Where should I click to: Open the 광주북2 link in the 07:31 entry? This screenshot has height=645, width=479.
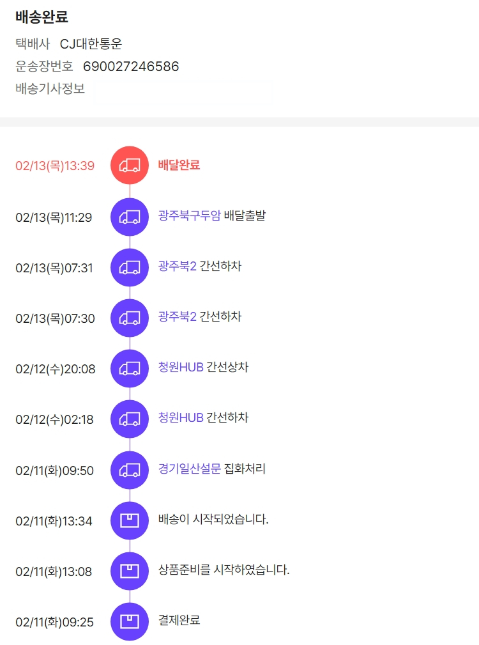click(x=178, y=266)
